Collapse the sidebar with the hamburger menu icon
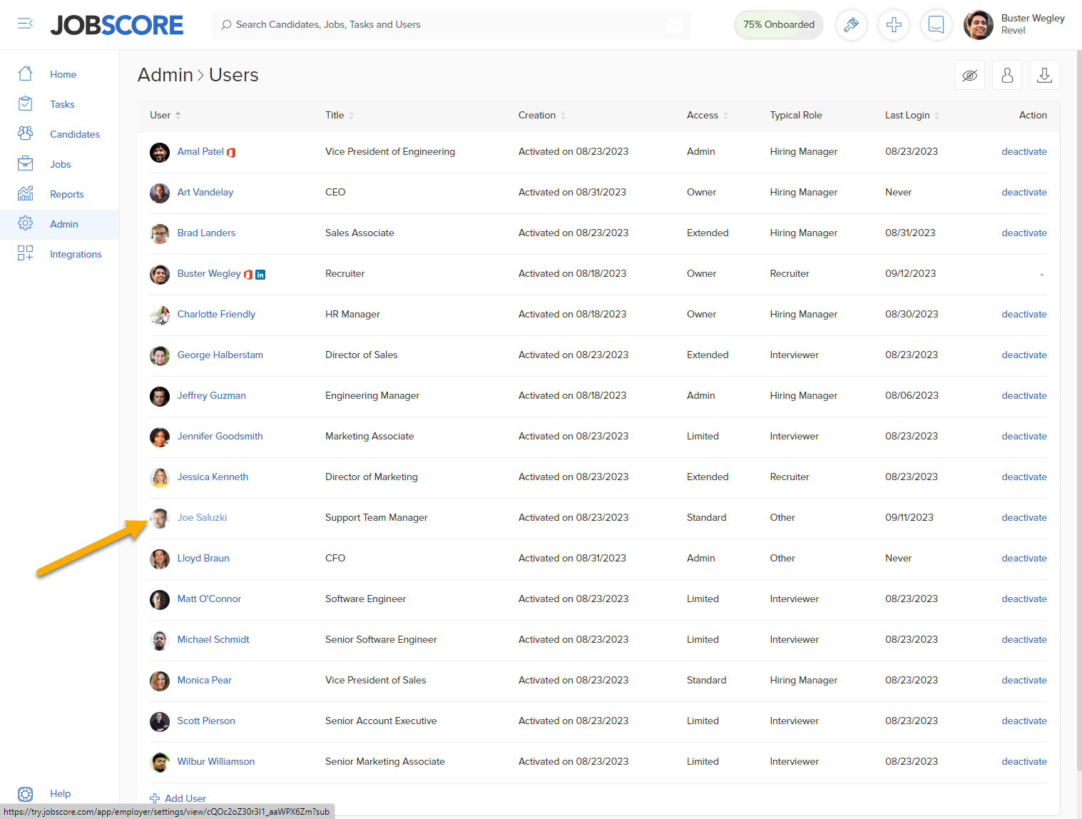Viewport: 1082px width, 819px height. tap(25, 24)
